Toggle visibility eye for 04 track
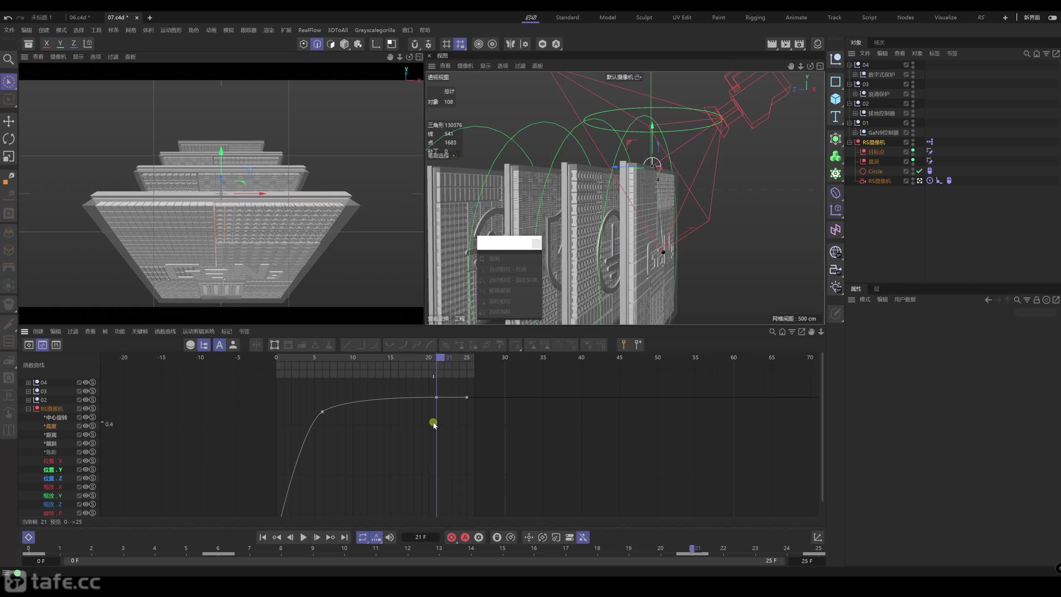Image resolution: width=1061 pixels, height=597 pixels. click(85, 382)
